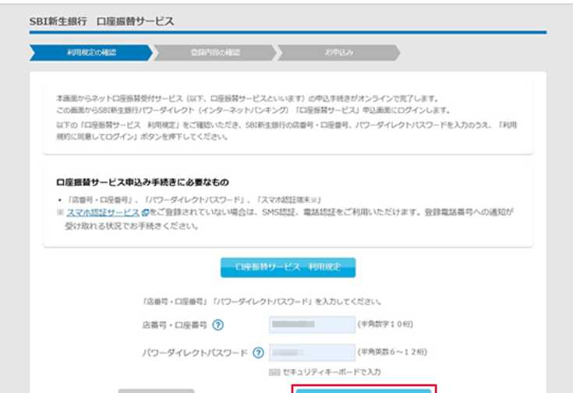Click the external link icon after スマホ認証サービス

(x=145, y=212)
